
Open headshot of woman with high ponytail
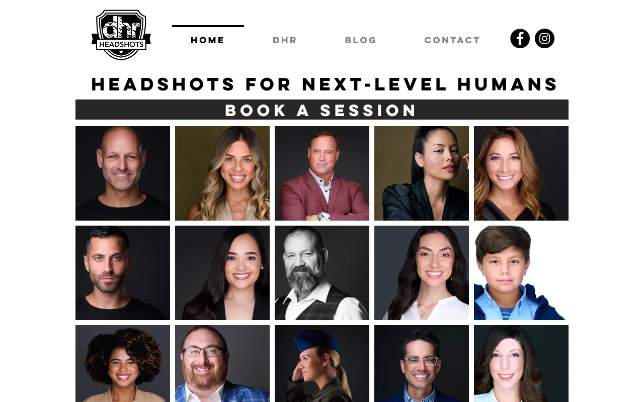(x=422, y=173)
